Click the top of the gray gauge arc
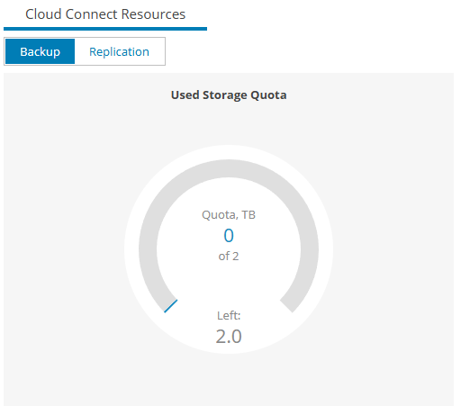461x415 pixels. pyautogui.click(x=229, y=168)
